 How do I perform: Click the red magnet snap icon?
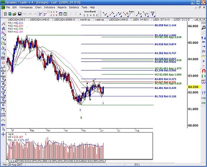pyautogui.click(x=204, y=71)
